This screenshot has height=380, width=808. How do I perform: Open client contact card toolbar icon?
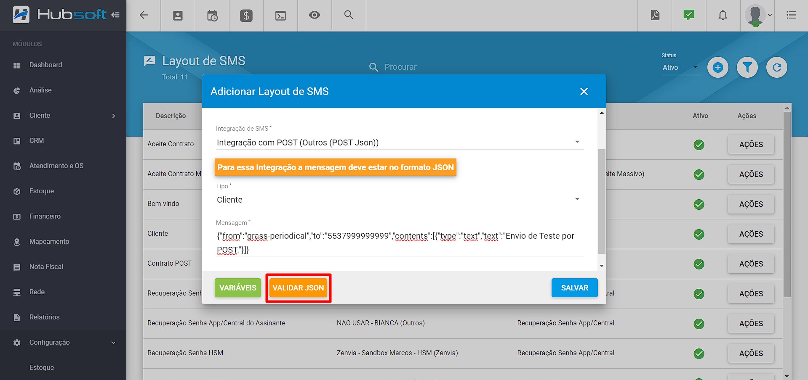click(178, 16)
